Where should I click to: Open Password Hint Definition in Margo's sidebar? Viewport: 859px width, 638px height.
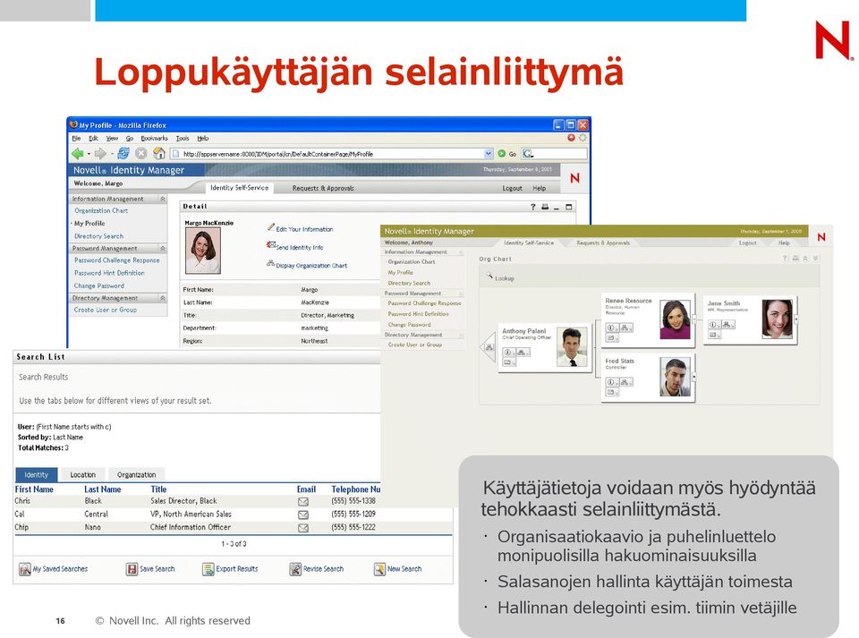pos(109,273)
